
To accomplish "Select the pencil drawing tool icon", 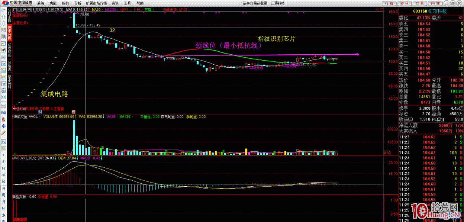I will [x=3, y=133].
